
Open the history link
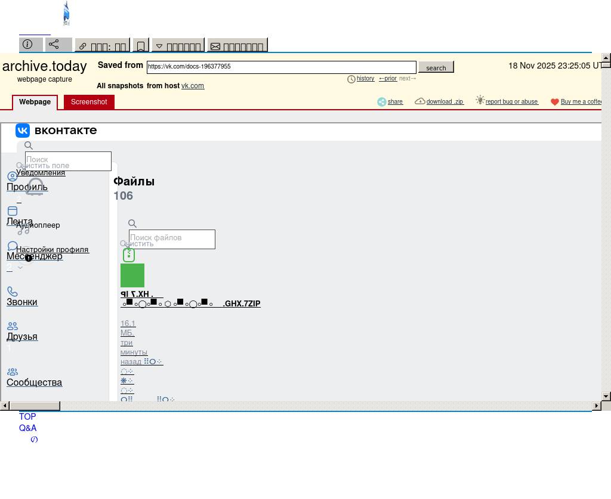[365, 79]
